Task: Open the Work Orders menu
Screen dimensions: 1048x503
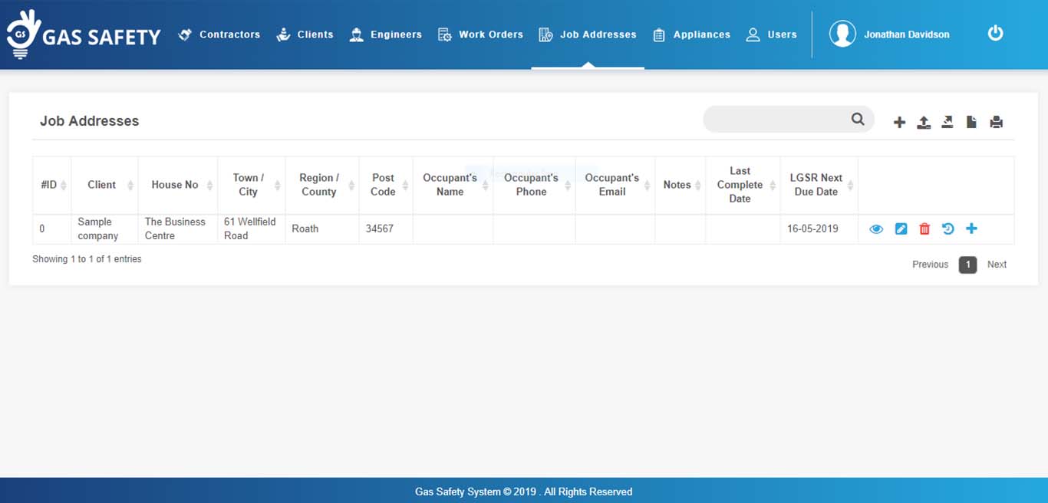Action: (x=480, y=35)
